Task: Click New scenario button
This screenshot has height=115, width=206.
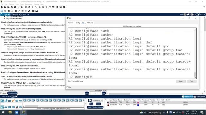Action: tap(91, 104)
